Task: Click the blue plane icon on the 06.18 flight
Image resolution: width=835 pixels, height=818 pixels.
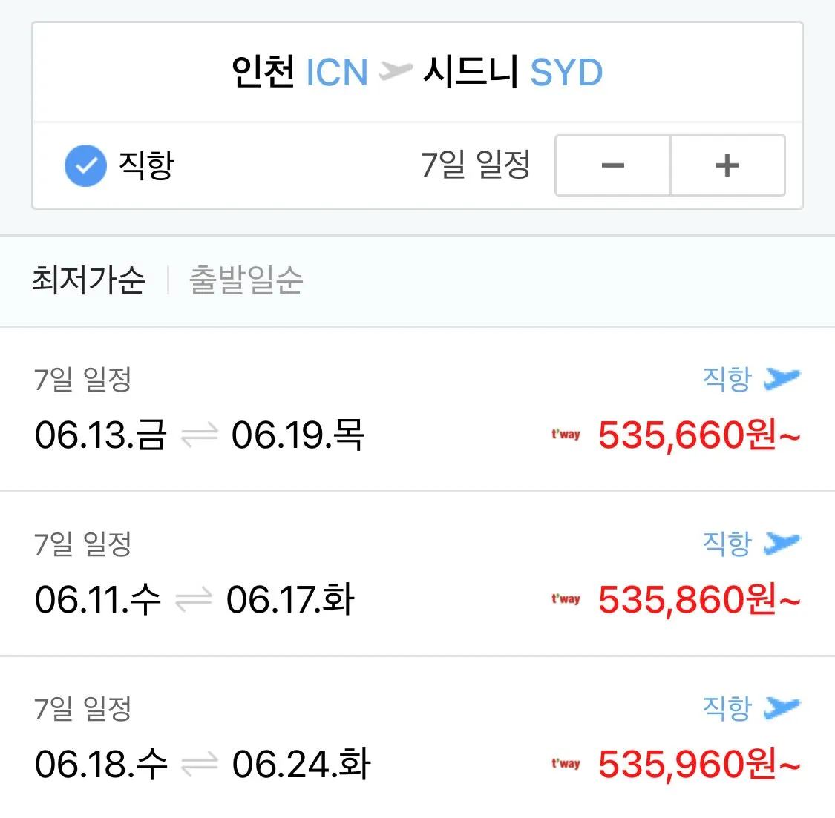Action: pos(782,707)
